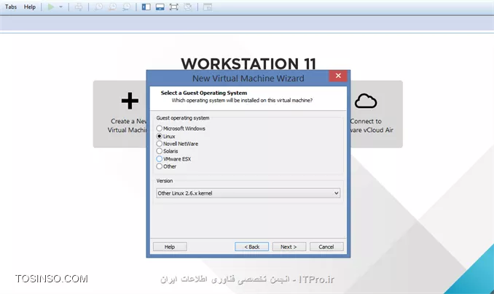Select the Linux radio button
Image resolution: width=494 pixels, height=294 pixels.
pos(160,136)
